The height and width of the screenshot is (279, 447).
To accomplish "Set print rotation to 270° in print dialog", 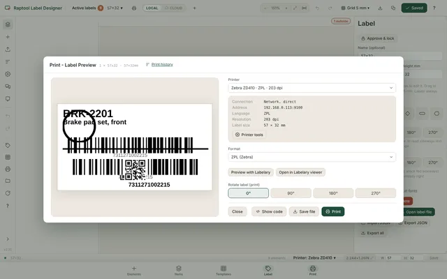I will tap(376, 193).
